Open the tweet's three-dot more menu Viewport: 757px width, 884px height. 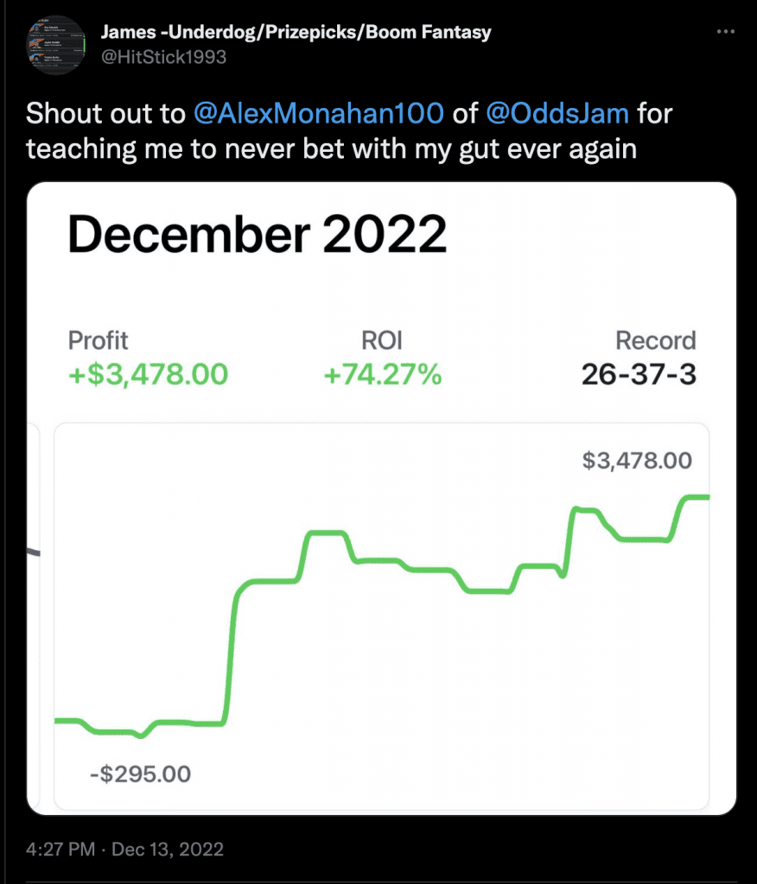point(725,32)
